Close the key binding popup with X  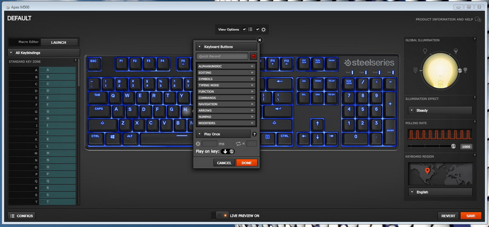click(260, 40)
